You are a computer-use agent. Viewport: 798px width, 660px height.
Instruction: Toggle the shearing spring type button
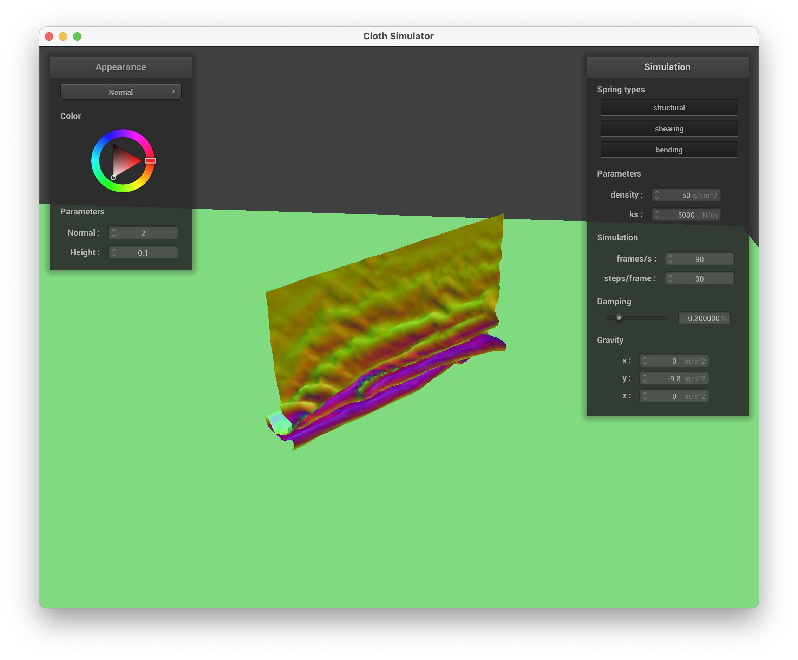point(669,129)
